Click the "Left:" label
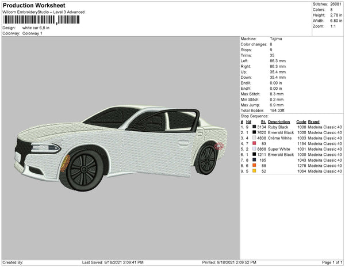Viewport: 345px width, 267px height. click(244, 61)
